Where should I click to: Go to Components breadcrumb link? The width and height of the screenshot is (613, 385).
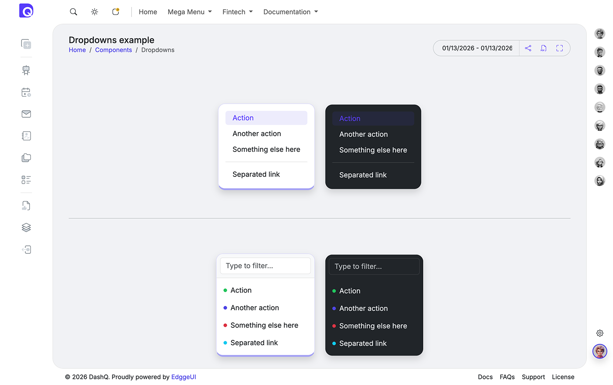pyautogui.click(x=113, y=50)
